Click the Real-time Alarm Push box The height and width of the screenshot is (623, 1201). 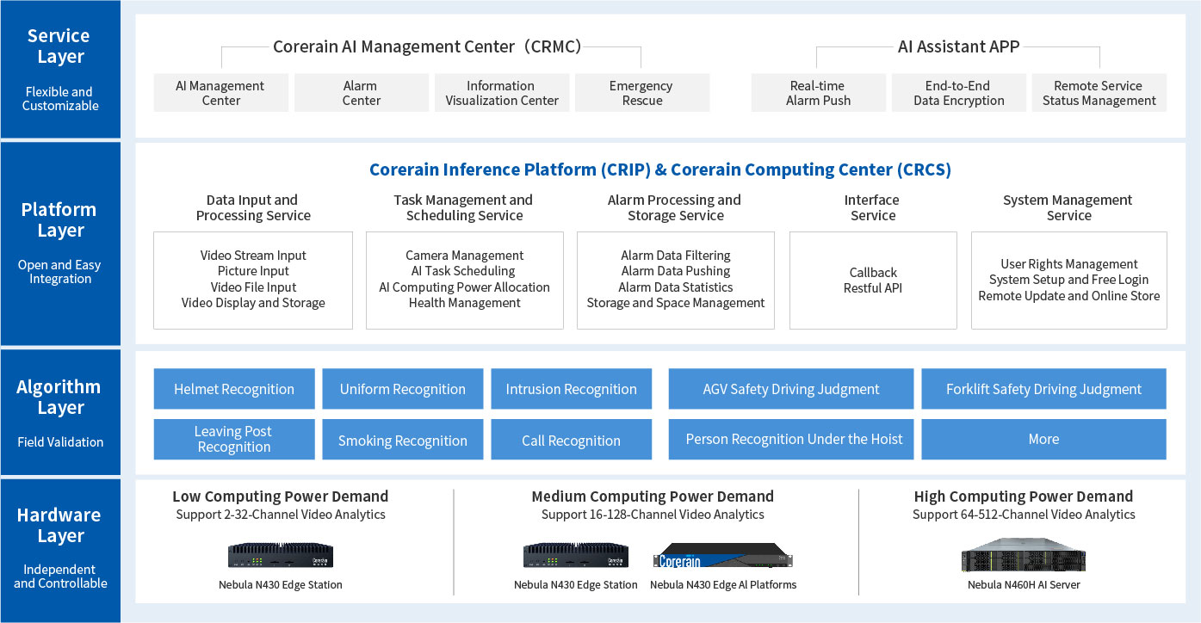818,93
